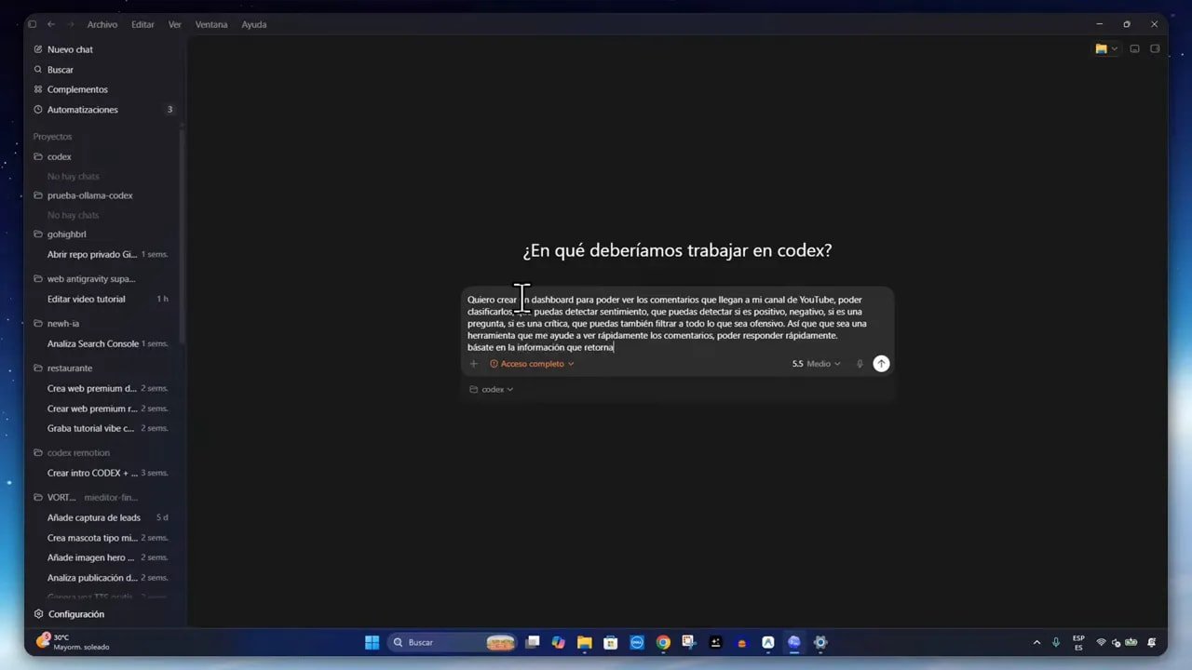
Task: Open Copilot from the taskbar
Action: coord(558,642)
